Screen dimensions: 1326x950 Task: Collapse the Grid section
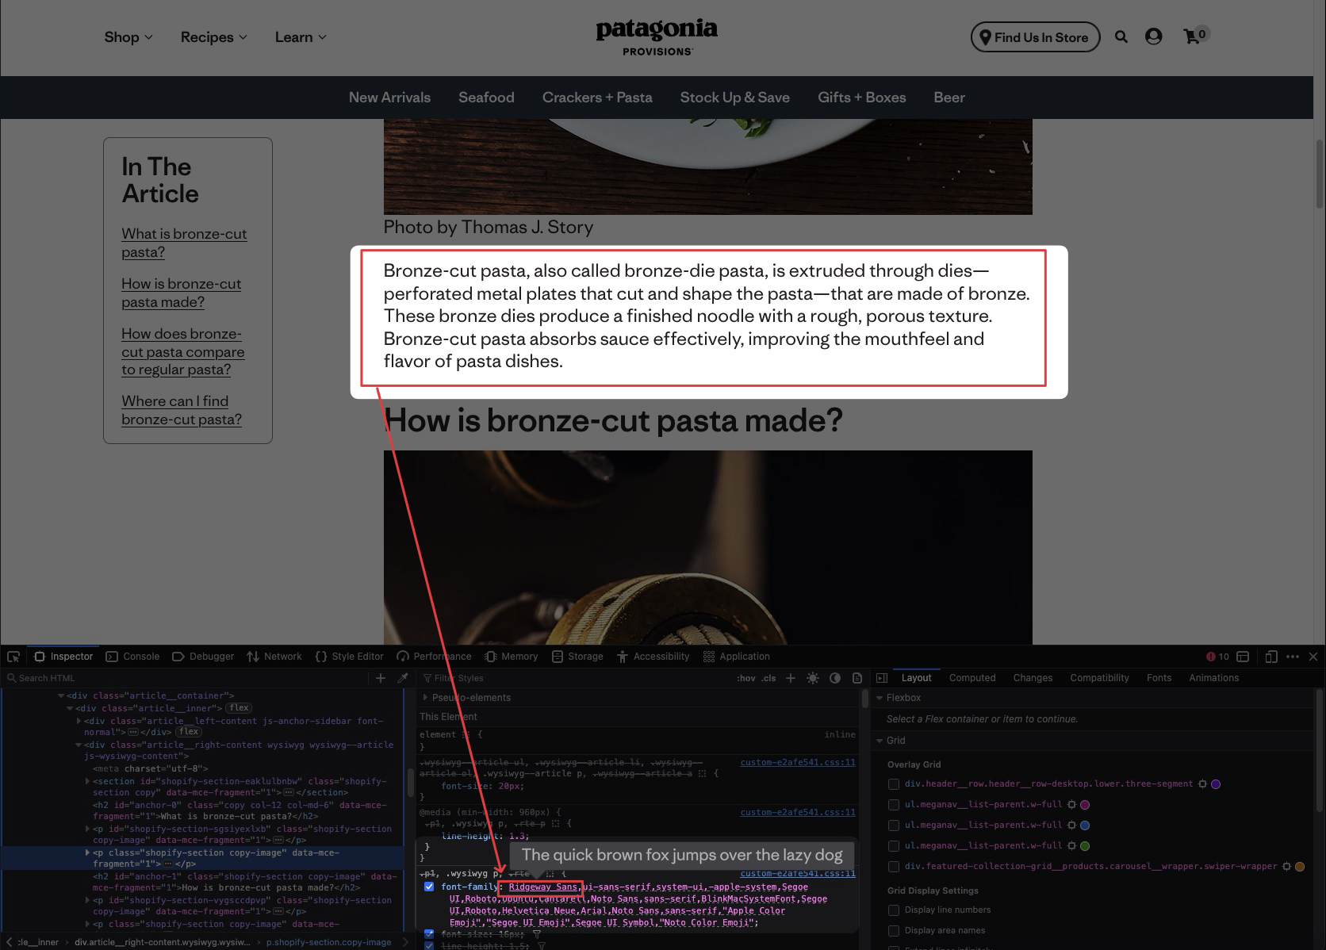(x=880, y=741)
